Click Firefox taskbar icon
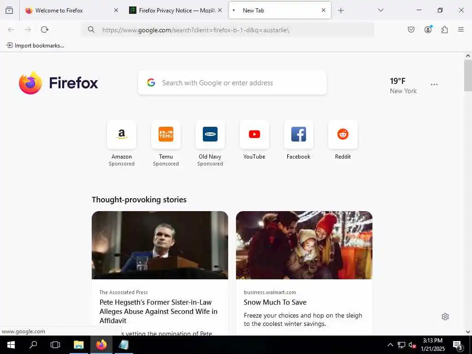The width and height of the screenshot is (472, 354). 101,345
